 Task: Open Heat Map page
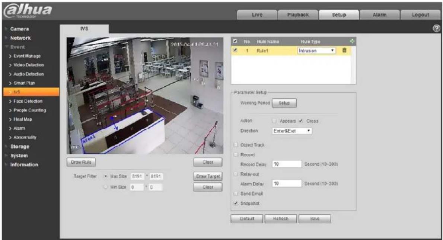[23, 119]
